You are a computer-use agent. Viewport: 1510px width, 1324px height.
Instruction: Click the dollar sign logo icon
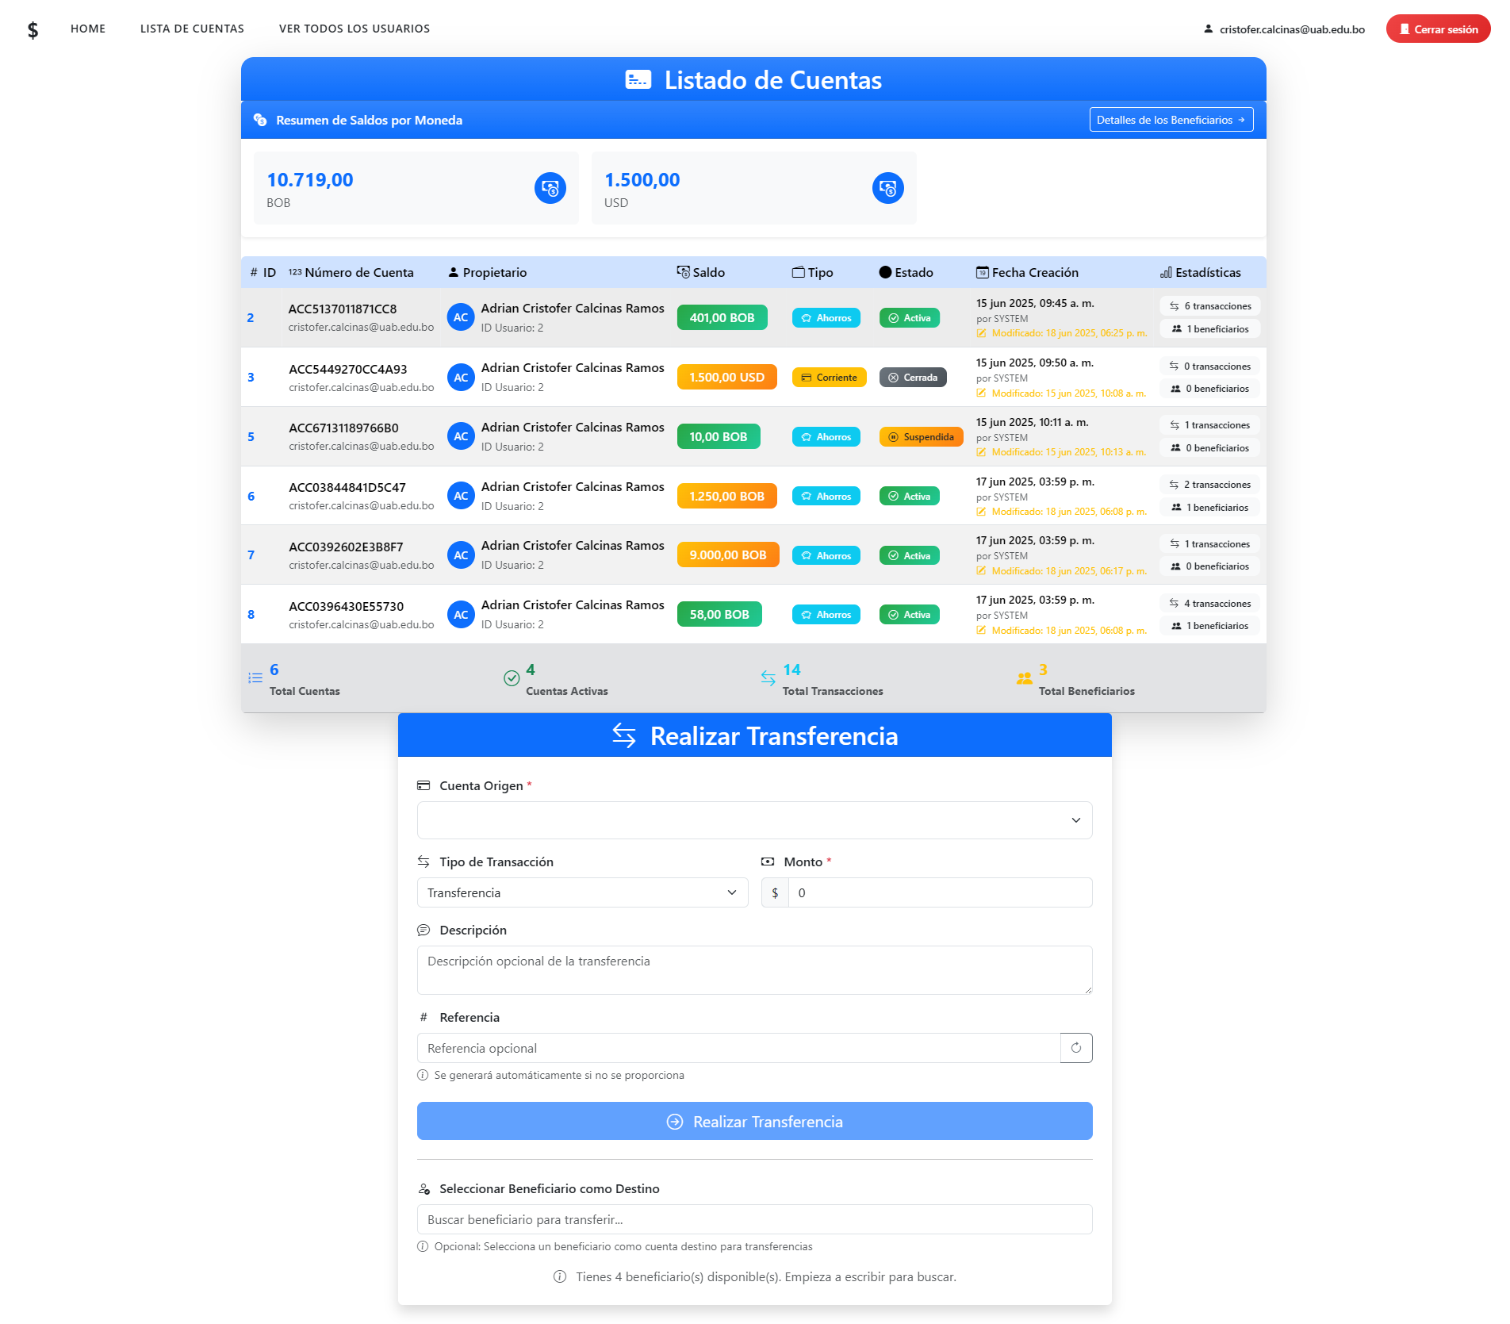(x=33, y=29)
